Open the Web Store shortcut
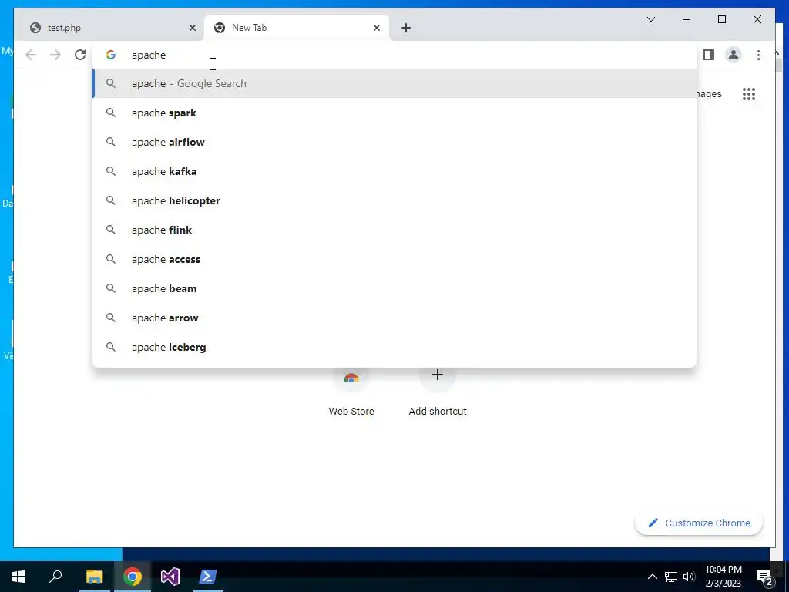The image size is (789, 592). pos(351,392)
